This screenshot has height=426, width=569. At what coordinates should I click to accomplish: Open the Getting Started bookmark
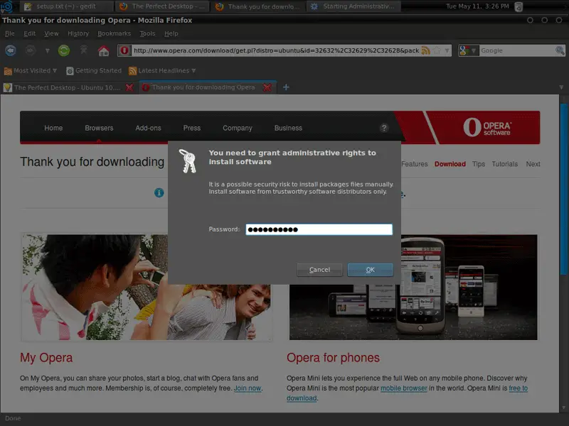pyautogui.click(x=94, y=70)
